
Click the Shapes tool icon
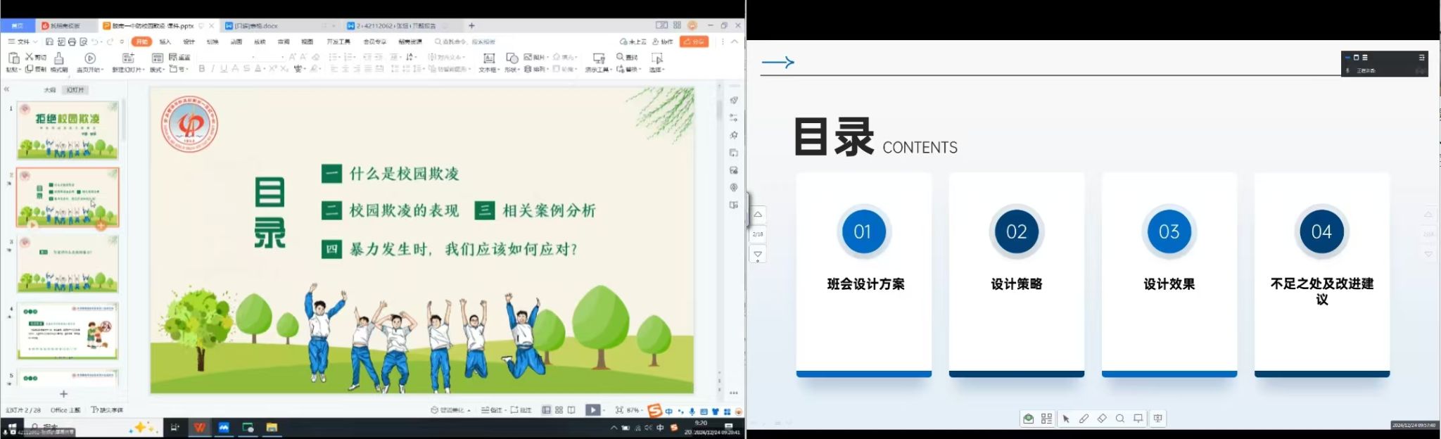pos(512,58)
